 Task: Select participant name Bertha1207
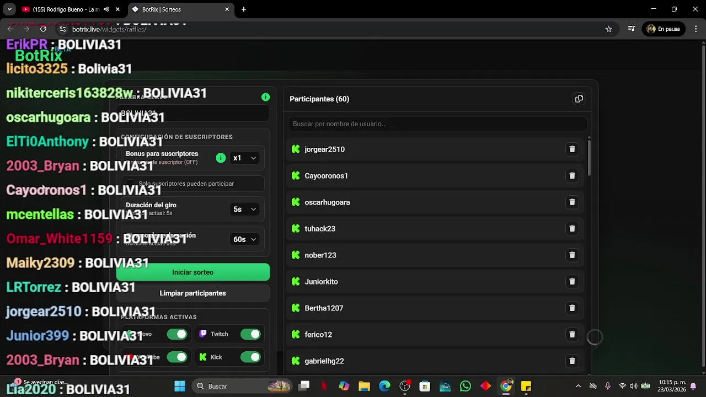tap(324, 308)
